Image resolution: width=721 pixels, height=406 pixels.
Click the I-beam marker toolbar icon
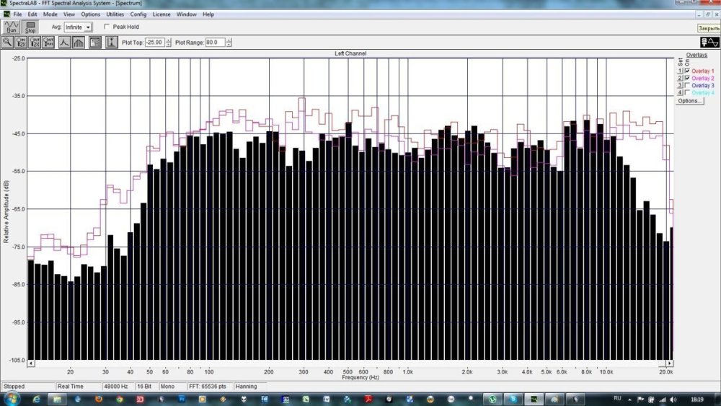[112, 43]
